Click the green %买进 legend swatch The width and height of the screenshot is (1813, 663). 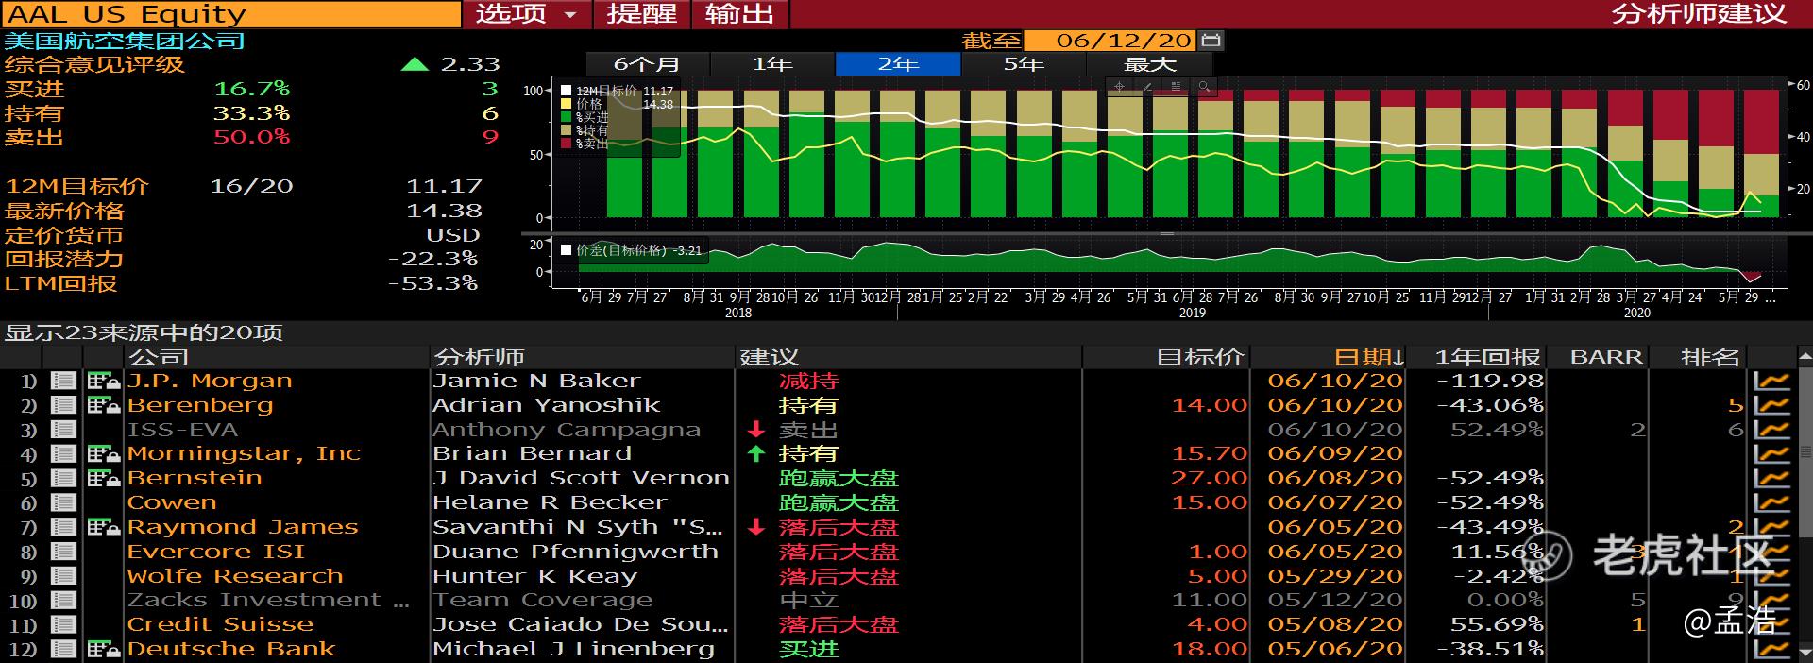567,117
